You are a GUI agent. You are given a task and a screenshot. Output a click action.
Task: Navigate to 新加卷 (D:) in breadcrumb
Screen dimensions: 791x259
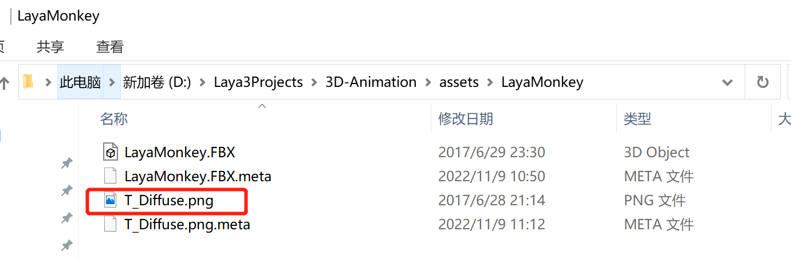point(156,82)
